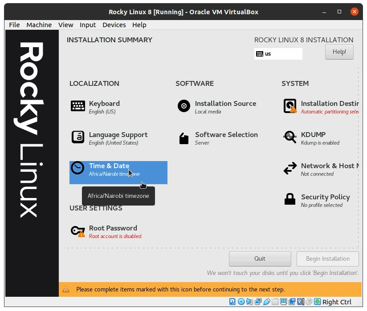367x311 pixels.
Task: Open the Installation Source settings
Action: (x=225, y=107)
